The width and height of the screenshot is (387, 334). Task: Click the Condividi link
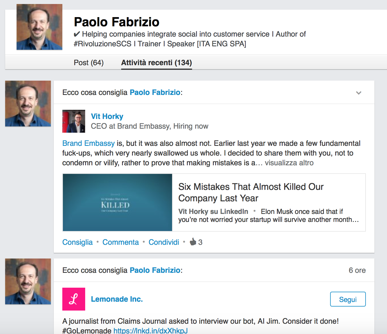tap(164, 242)
